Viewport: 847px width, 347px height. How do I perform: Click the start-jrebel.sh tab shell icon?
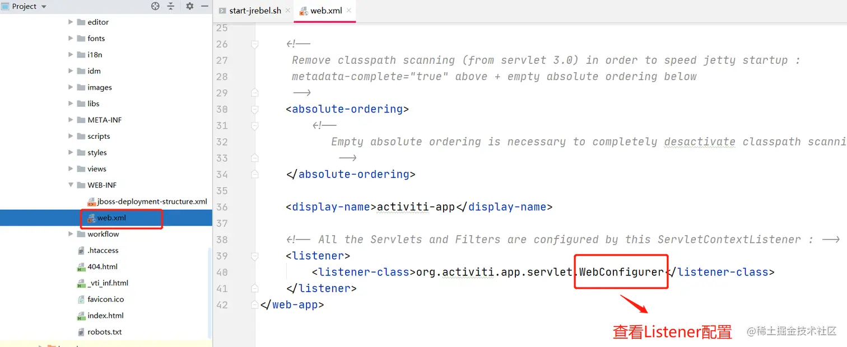click(x=222, y=11)
